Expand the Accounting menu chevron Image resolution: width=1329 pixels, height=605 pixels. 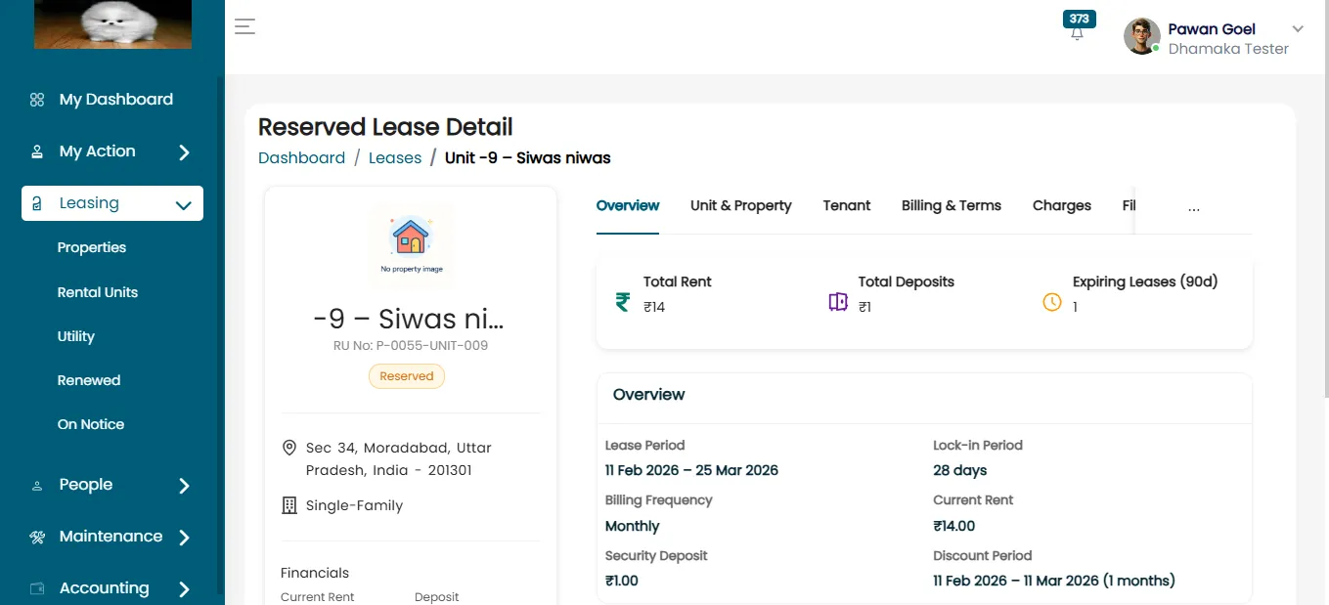184,589
